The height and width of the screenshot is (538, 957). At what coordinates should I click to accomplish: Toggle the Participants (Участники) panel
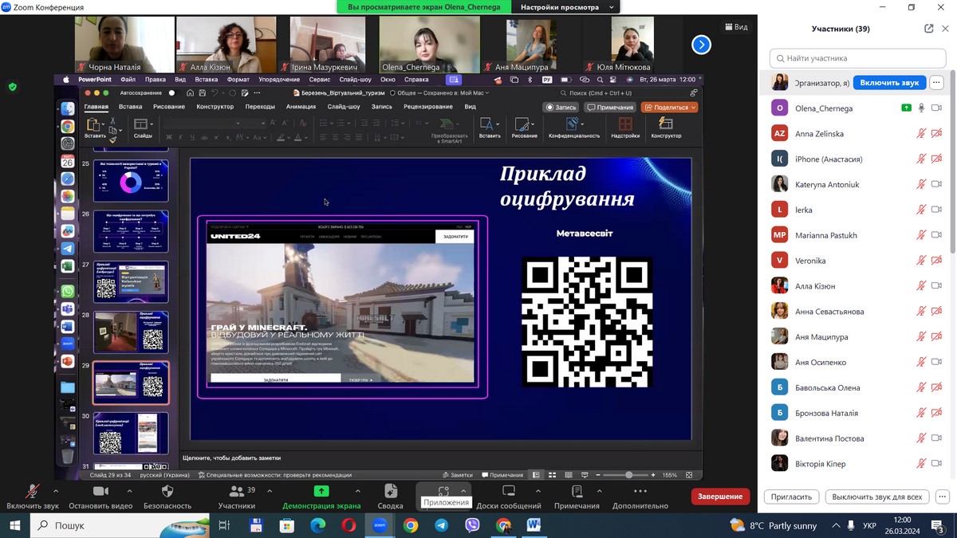237,492
